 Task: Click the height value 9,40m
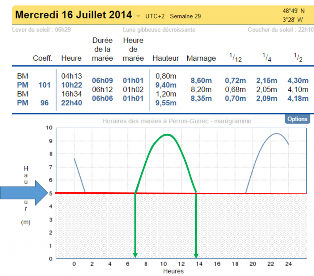(166, 85)
